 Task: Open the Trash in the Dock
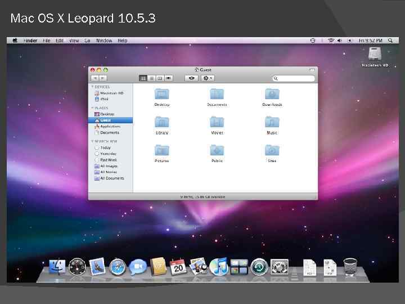(350, 266)
